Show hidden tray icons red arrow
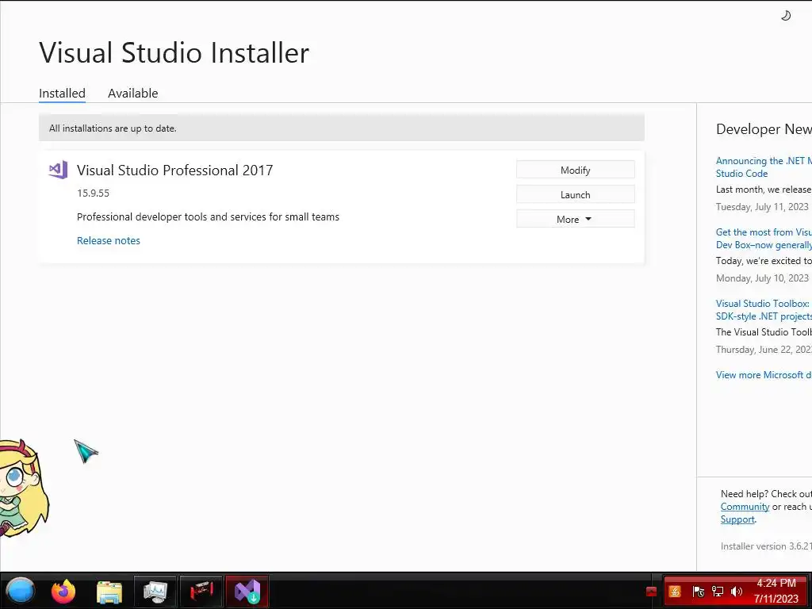Screen dimensions: 812x609 click(652, 592)
